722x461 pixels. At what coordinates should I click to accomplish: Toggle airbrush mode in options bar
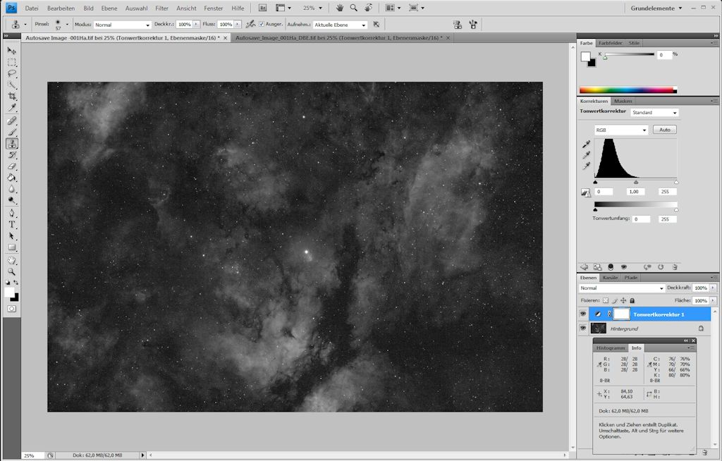pos(250,24)
